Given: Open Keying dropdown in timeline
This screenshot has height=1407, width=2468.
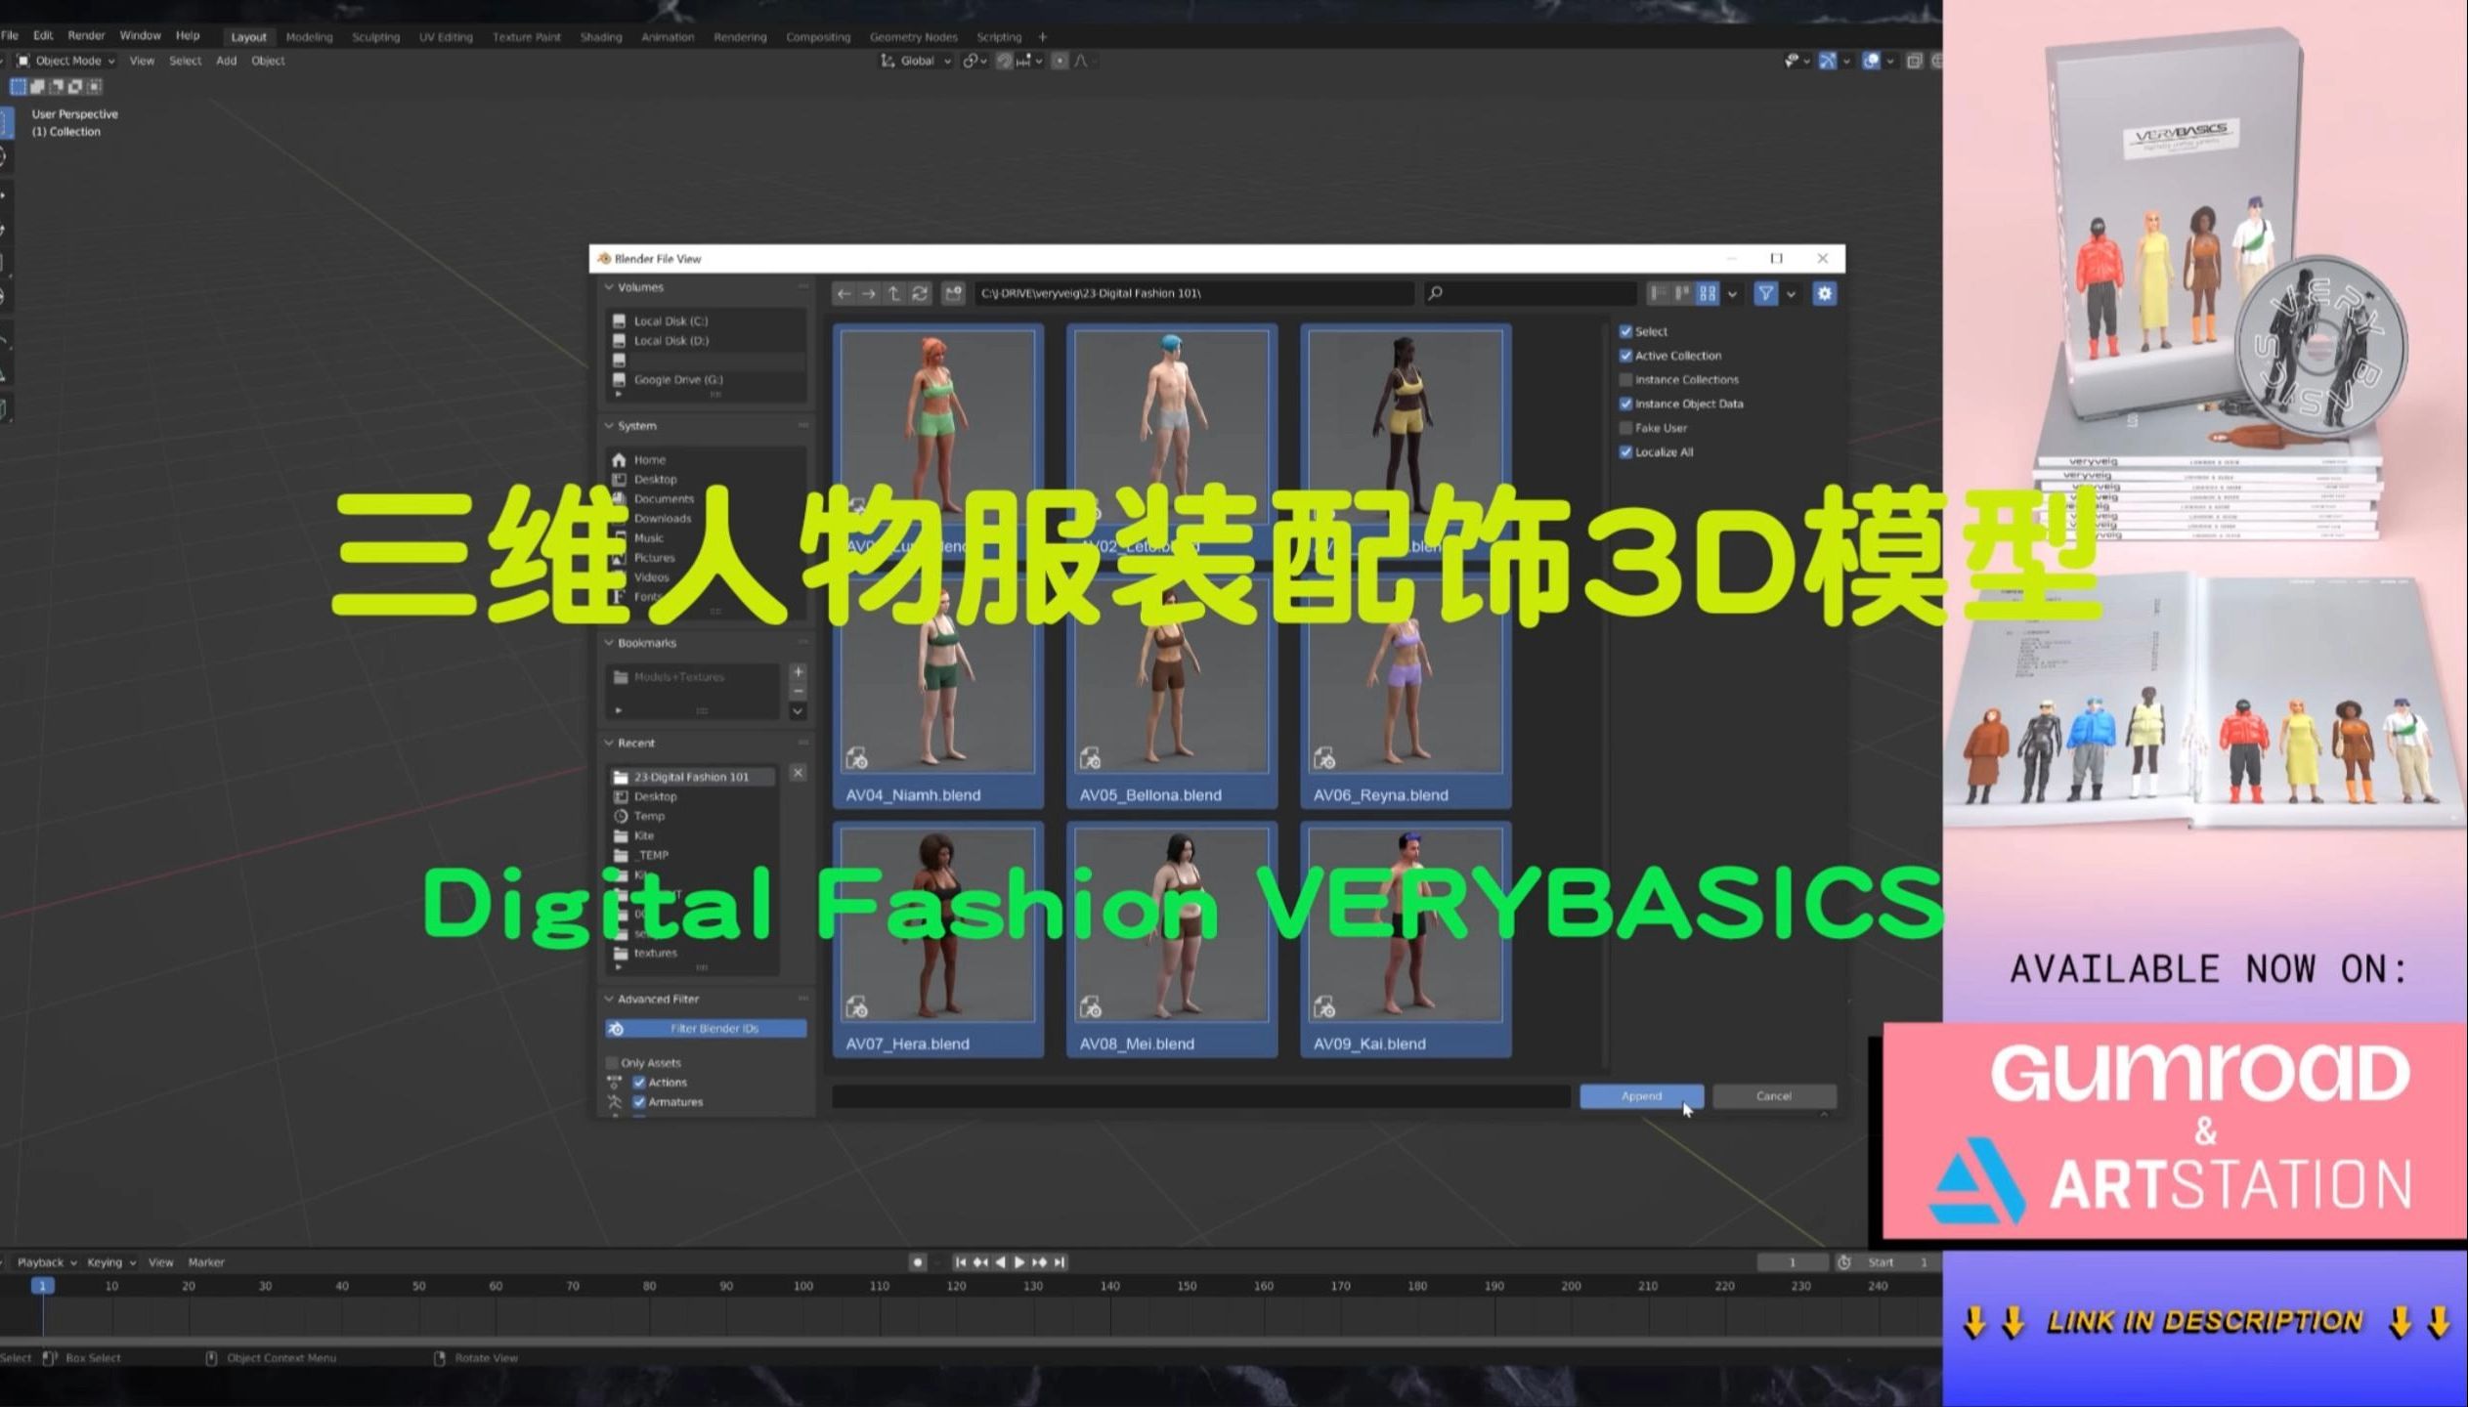Looking at the screenshot, I should 110,1262.
